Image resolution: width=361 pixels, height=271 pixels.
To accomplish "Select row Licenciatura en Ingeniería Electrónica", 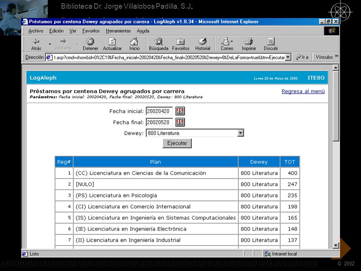I will coord(177,229).
